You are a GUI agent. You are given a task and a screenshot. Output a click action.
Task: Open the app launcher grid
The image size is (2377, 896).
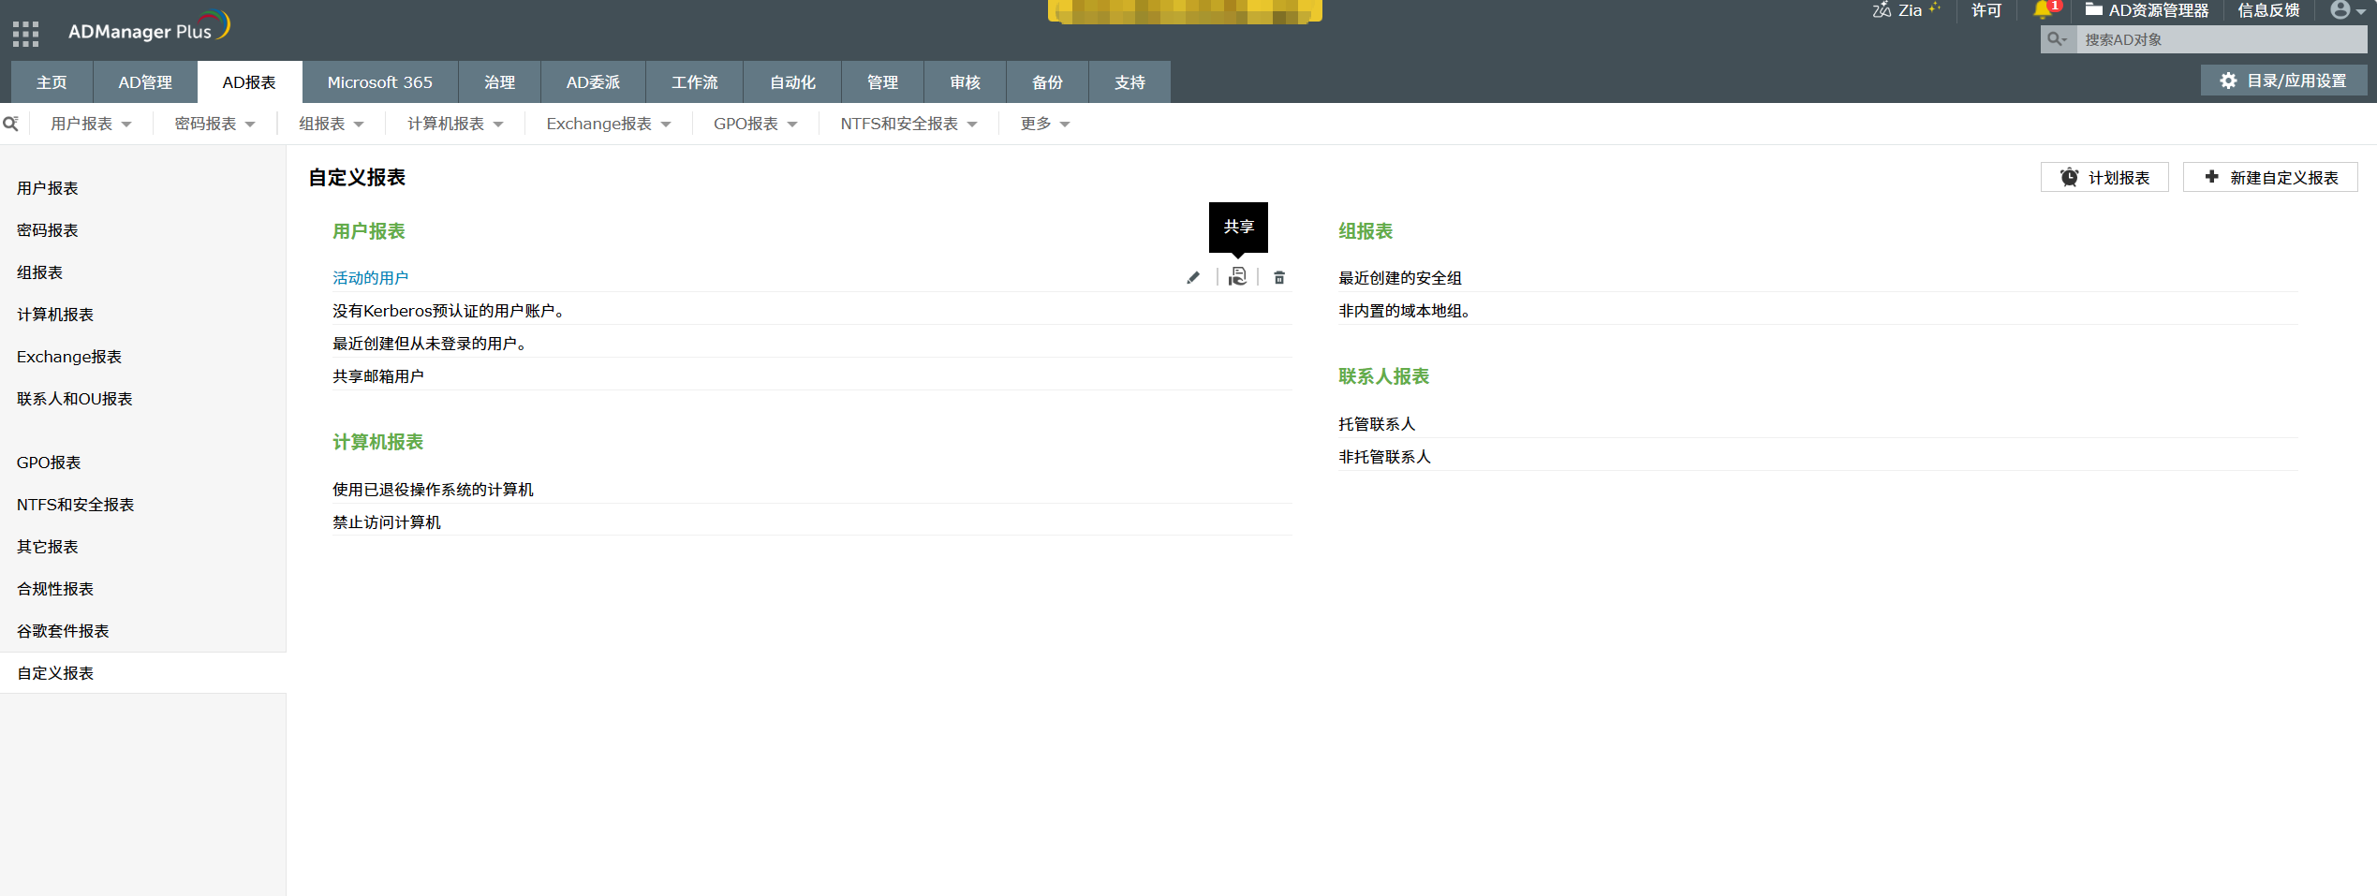click(x=25, y=34)
